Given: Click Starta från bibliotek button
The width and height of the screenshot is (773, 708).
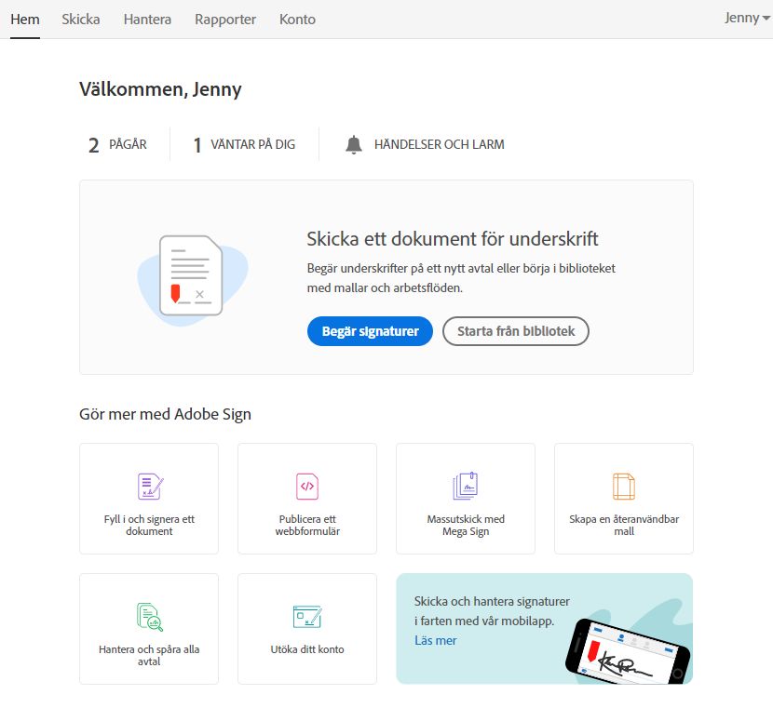Looking at the screenshot, I should point(516,331).
